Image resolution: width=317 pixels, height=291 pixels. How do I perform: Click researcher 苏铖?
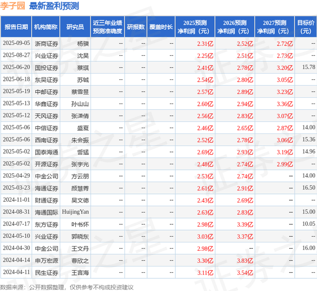pyautogui.click(x=83, y=80)
